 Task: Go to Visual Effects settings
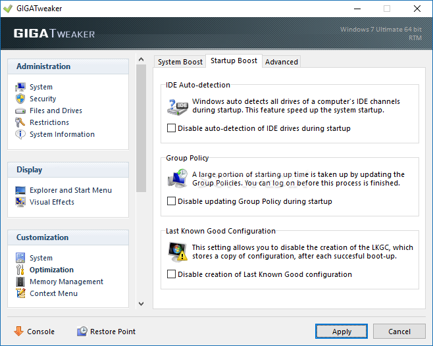[x=52, y=202]
